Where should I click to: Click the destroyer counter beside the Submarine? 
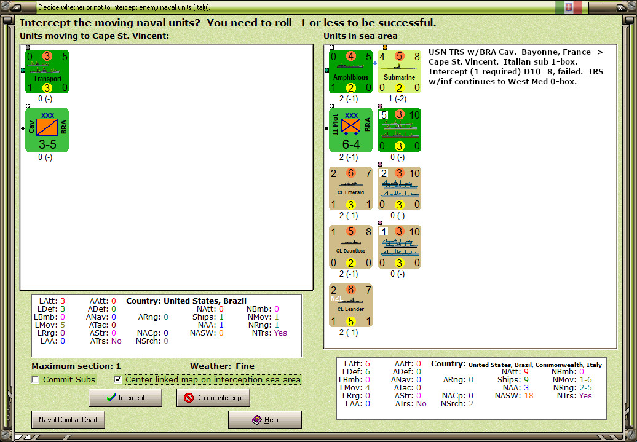click(x=399, y=130)
